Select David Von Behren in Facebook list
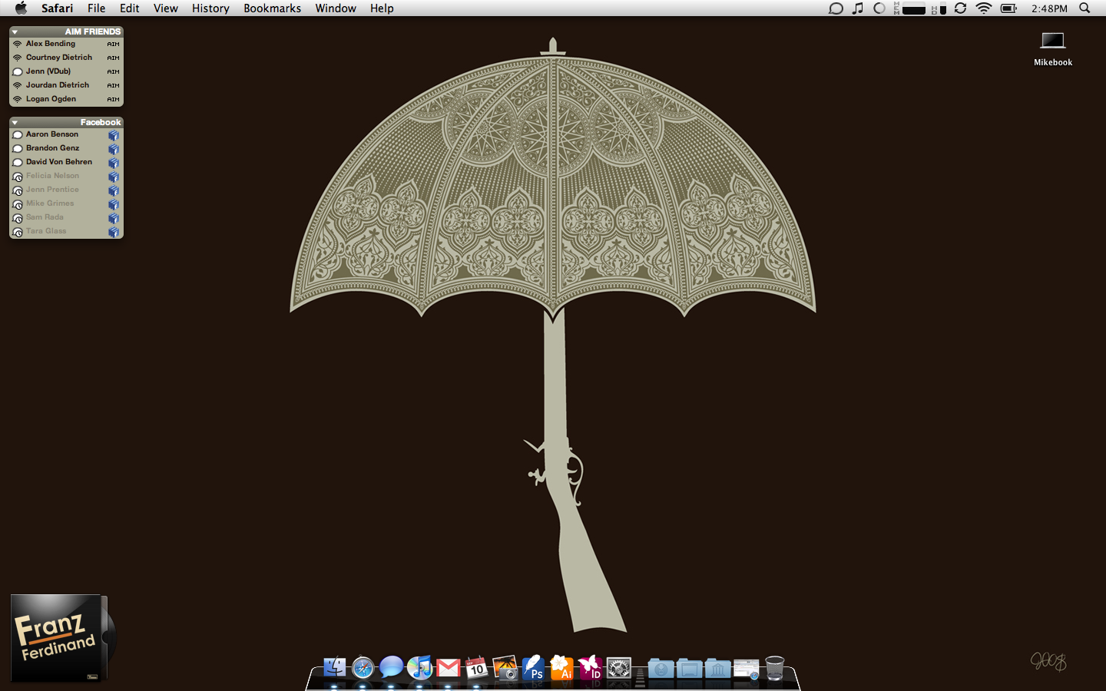Image resolution: width=1106 pixels, height=691 pixels. pyautogui.click(x=66, y=162)
